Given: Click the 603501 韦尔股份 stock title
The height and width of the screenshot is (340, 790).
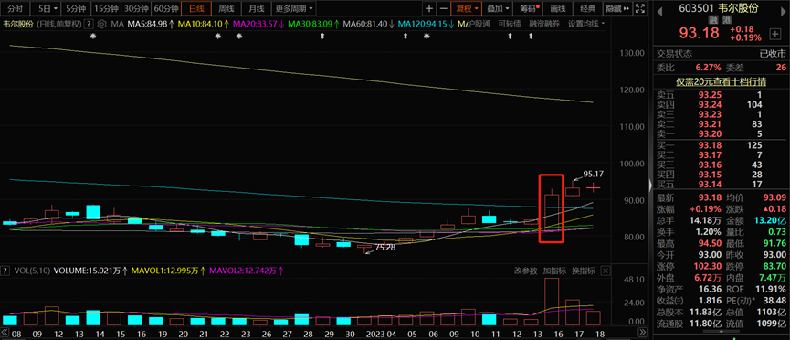Looking at the screenshot, I should [719, 8].
